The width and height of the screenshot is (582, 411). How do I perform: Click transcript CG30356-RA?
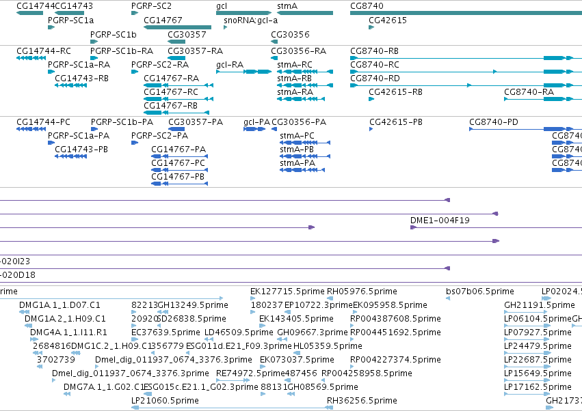point(274,58)
